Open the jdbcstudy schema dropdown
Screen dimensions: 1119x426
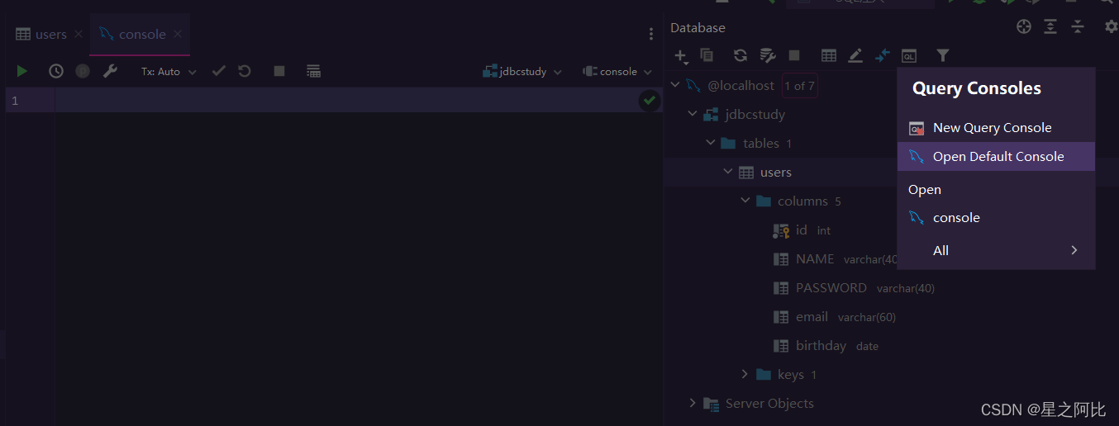(522, 72)
